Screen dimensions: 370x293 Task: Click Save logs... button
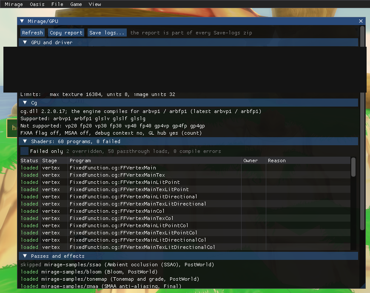107,33
